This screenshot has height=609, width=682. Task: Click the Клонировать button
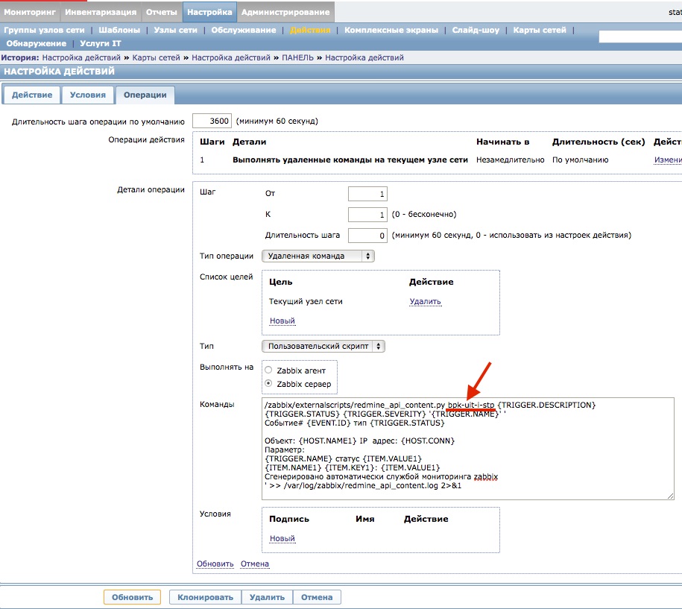(x=205, y=597)
